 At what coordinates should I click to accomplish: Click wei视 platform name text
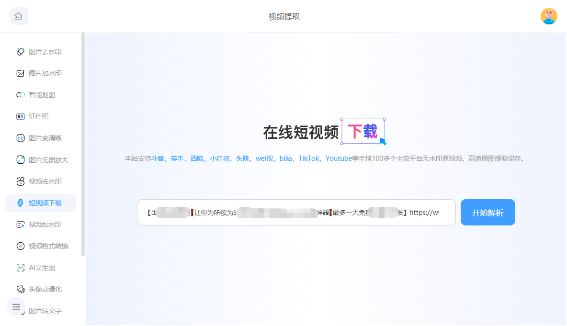pos(264,158)
